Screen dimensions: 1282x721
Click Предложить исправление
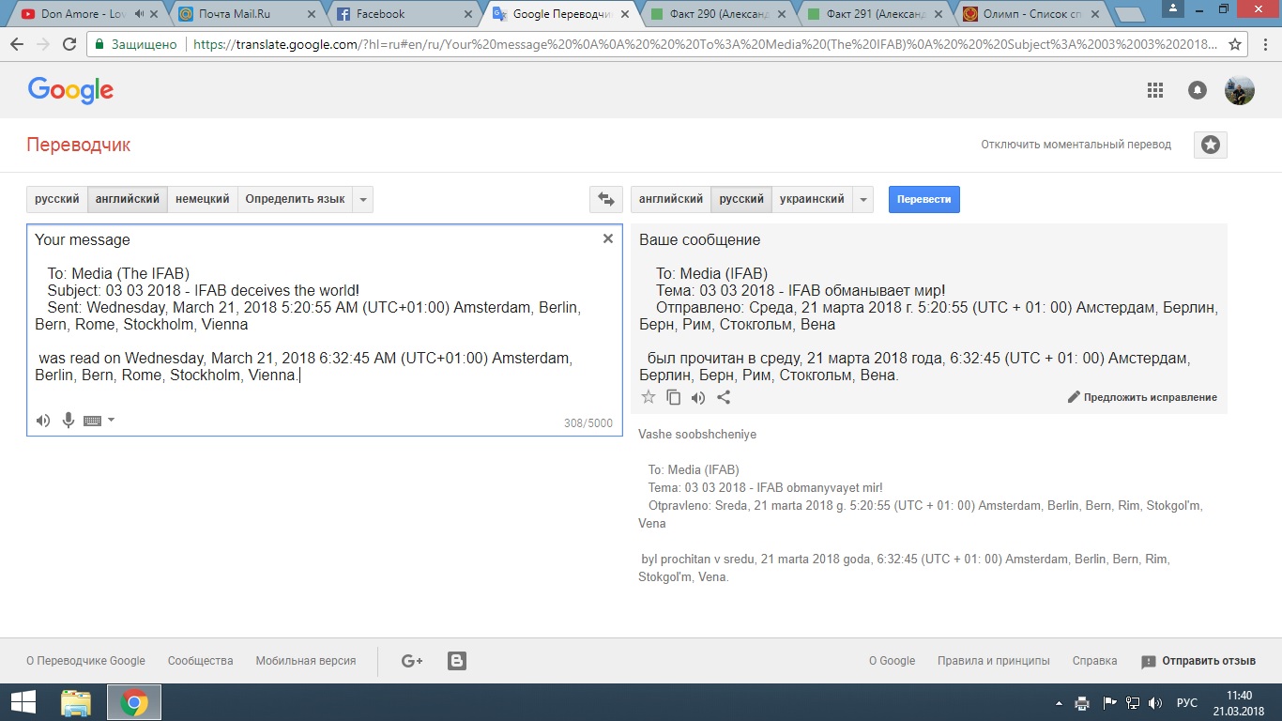tap(1142, 397)
